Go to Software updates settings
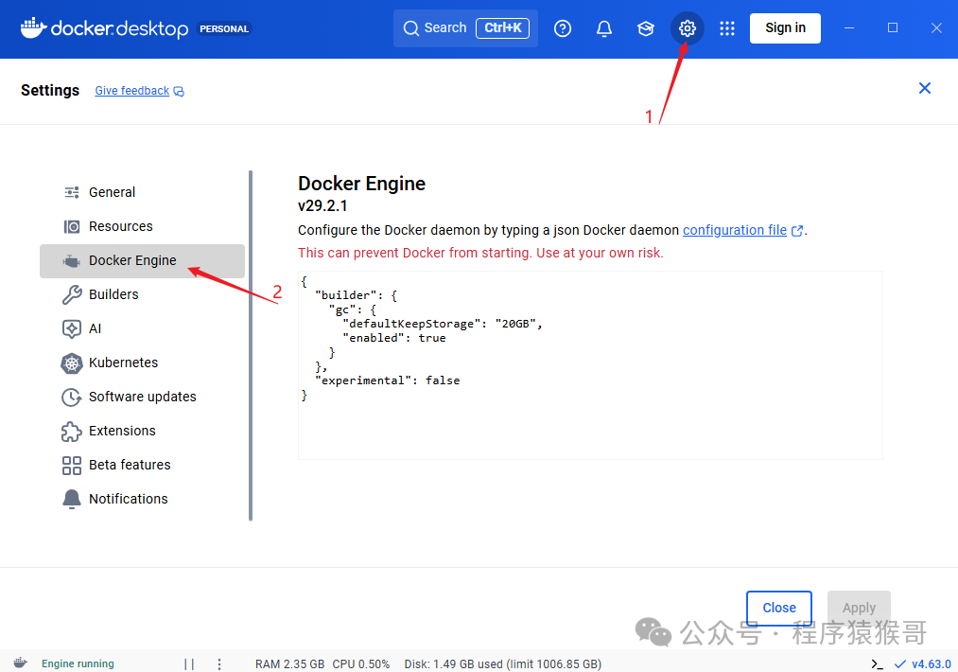Image resolution: width=958 pixels, height=672 pixels. [x=142, y=397]
